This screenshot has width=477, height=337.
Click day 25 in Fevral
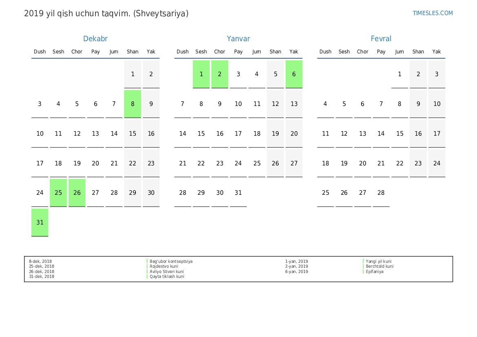pos(326,193)
